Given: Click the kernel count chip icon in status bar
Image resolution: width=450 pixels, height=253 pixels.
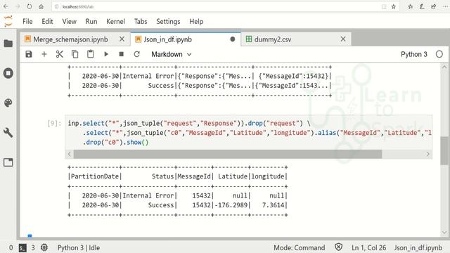Looking at the screenshot, I should (x=44, y=247).
